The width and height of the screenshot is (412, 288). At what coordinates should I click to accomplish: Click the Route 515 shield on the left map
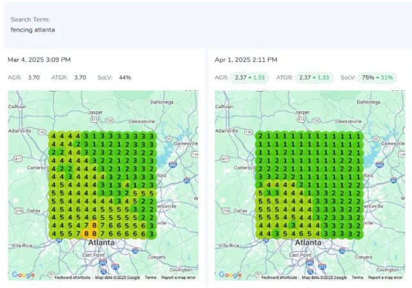[x=93, y=118]
